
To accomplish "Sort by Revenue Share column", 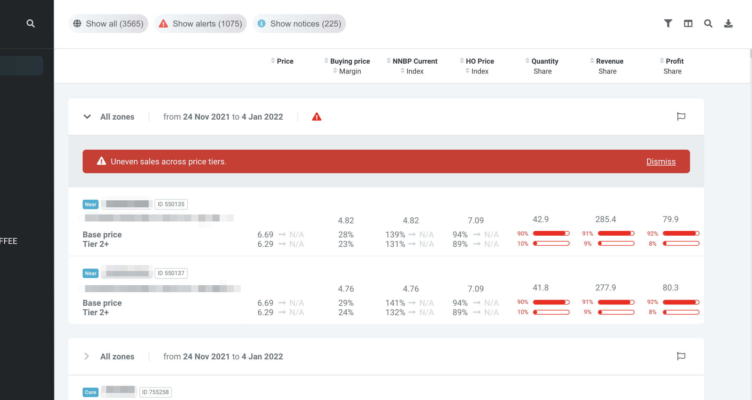I will pos(607,61).
